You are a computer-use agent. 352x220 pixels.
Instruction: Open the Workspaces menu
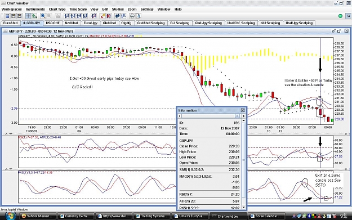(12, 9)
